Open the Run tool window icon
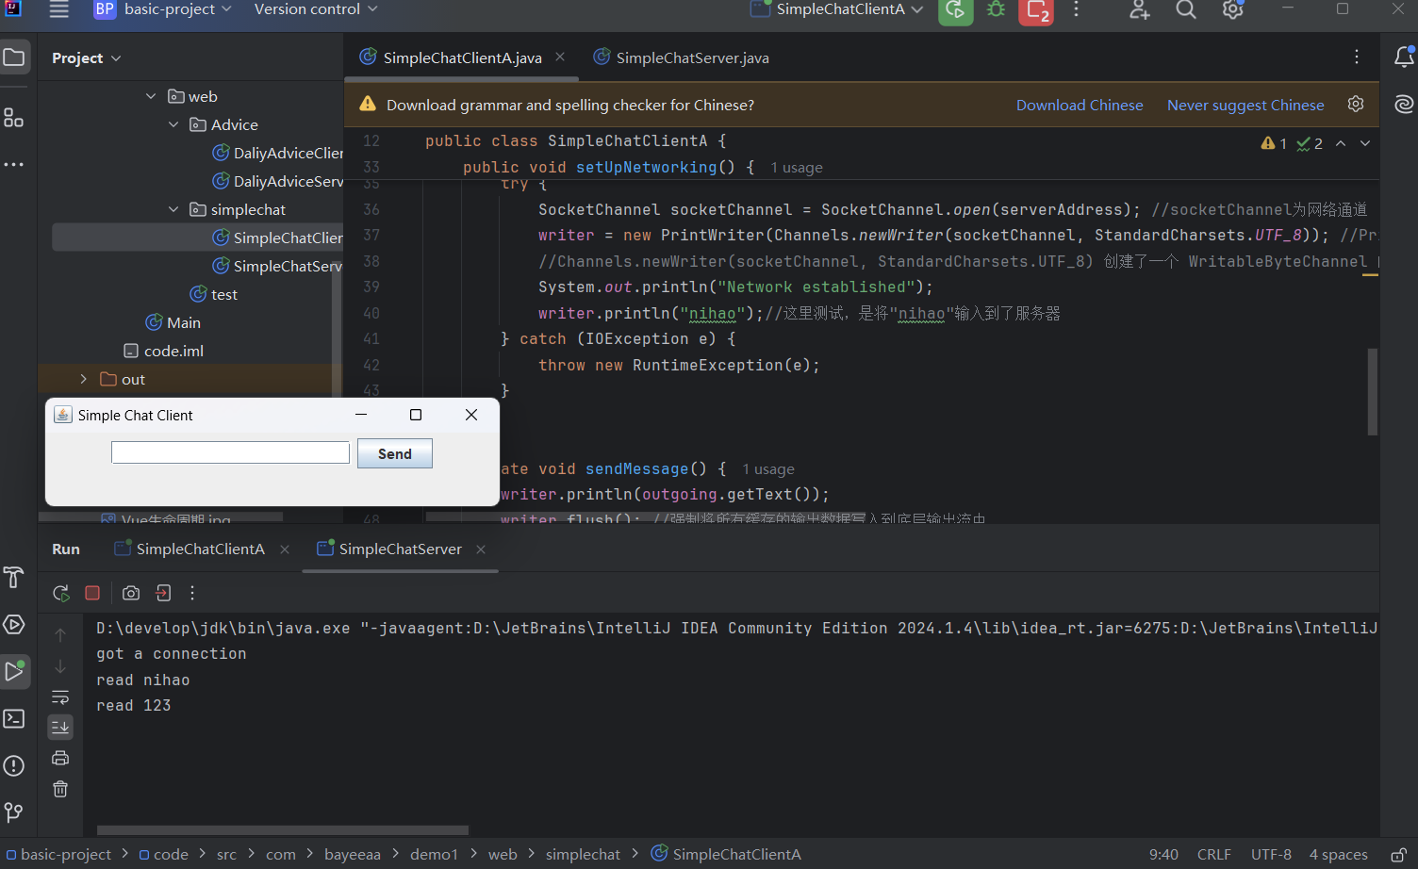The height and width of the screenshot is (869, 1418). (14, 671)
